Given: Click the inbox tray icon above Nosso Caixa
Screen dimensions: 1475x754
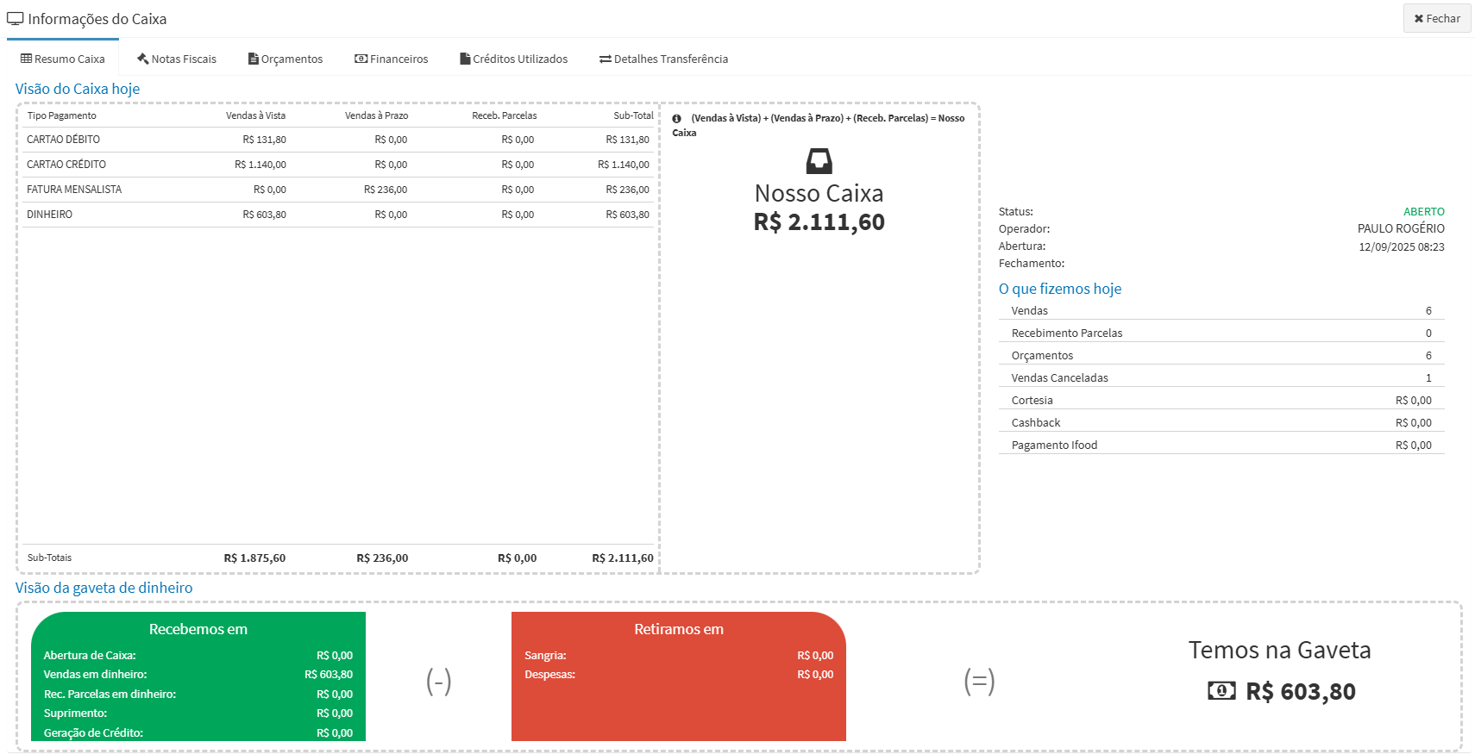Looking at the screenshot, I should pyautogui.click(x=819, y=161).
